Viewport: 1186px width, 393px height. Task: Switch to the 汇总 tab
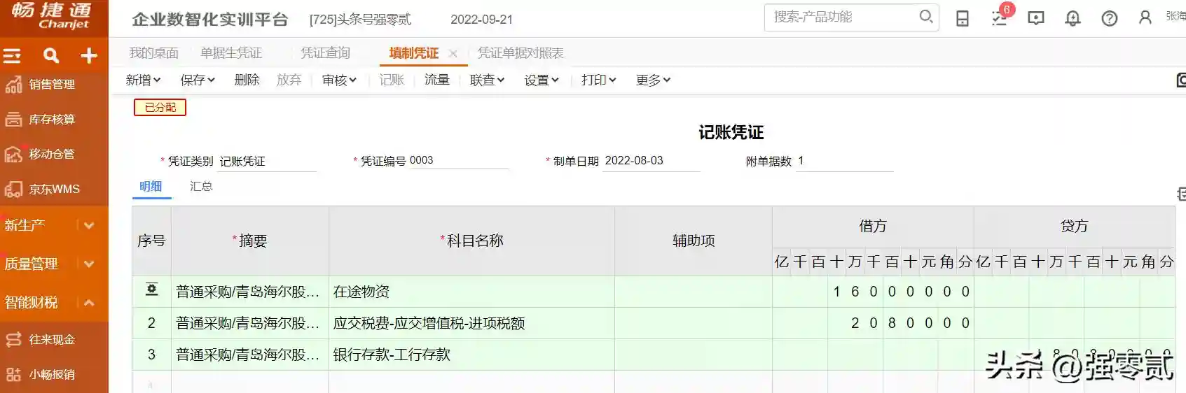point(201,187)
